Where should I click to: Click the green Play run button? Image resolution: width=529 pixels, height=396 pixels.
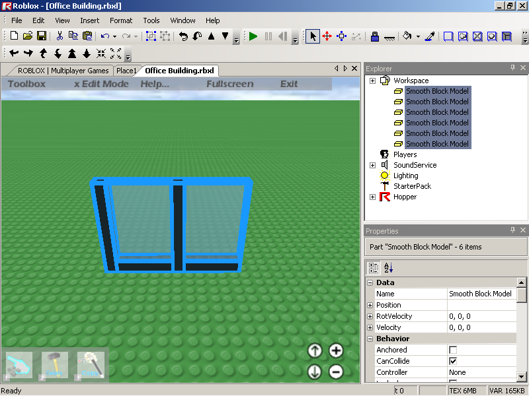click(253, 37)
